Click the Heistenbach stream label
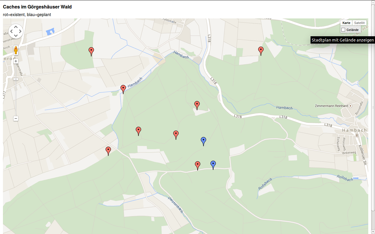The image size is (375, 234). (176, 204)
